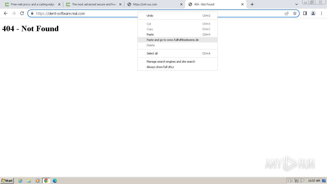Image resolution: width=327 pixels, height=184 pixels.
Task: Open the volume control tray icon
Action: pyautogui.click(x=290, y=181)
